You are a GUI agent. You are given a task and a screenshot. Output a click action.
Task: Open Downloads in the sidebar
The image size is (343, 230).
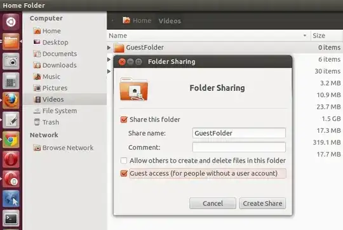(55, 65)
